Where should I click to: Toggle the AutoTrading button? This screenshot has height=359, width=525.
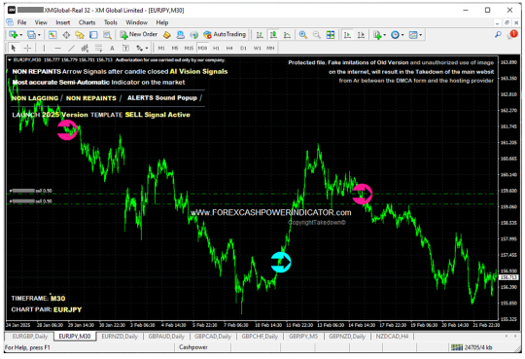(x=225, y=34)
